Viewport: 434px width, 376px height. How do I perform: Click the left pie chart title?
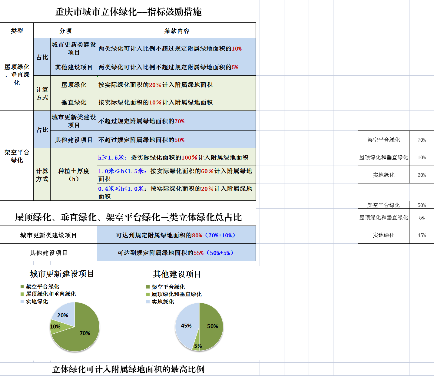point(62,274)
